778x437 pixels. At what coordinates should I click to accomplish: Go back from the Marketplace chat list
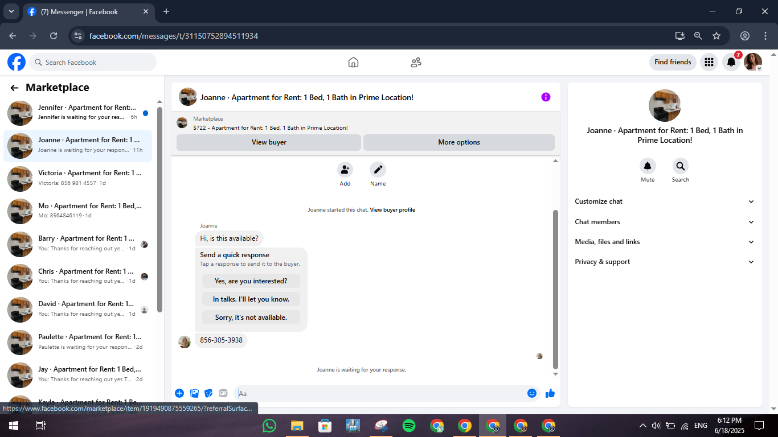coord(15,88)
